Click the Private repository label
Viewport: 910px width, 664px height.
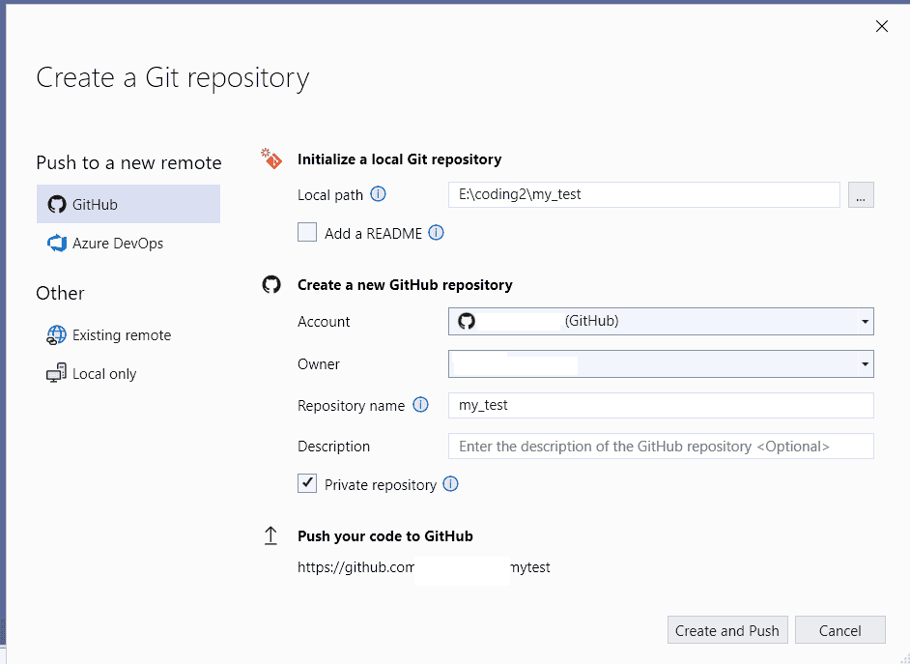coord(381,485)
